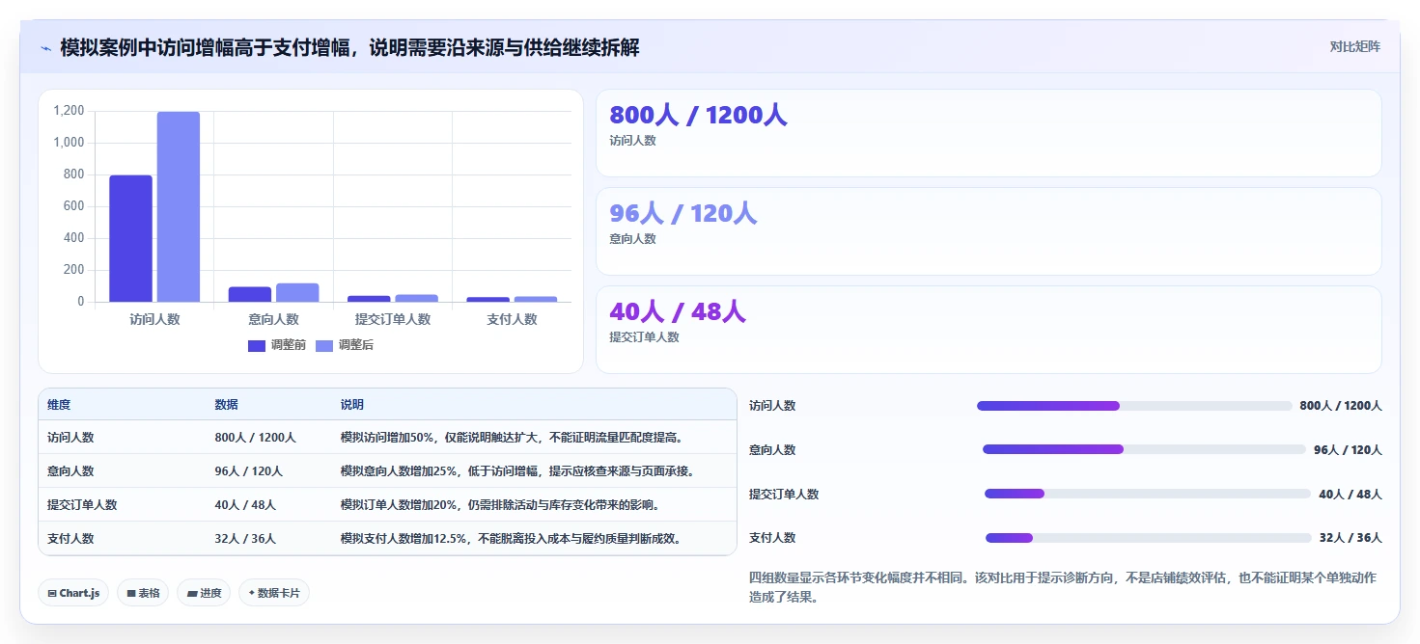The height and width of the screenshot is (644, 1420).
Task: Click the 32人 / 36人 progress value
Action: point(1350,538)
